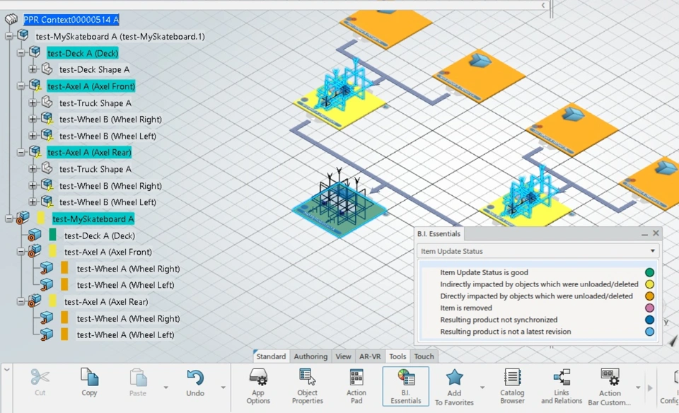Open the Item Update Status dropdown
The height and width of the screenshot is (413, 679).
point(538,251)
